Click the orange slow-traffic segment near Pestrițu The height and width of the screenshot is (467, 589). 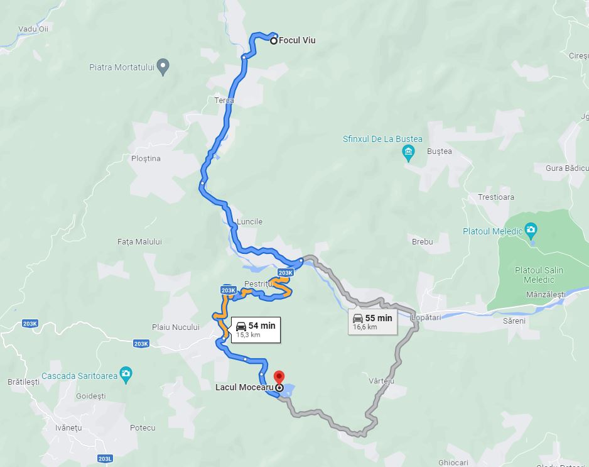pos(283,287)
